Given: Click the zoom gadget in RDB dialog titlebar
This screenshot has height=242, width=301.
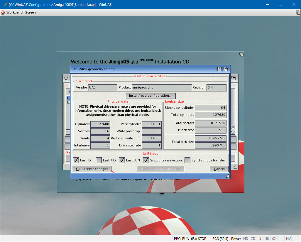Looking at the screenshot, I should [219, 69].
